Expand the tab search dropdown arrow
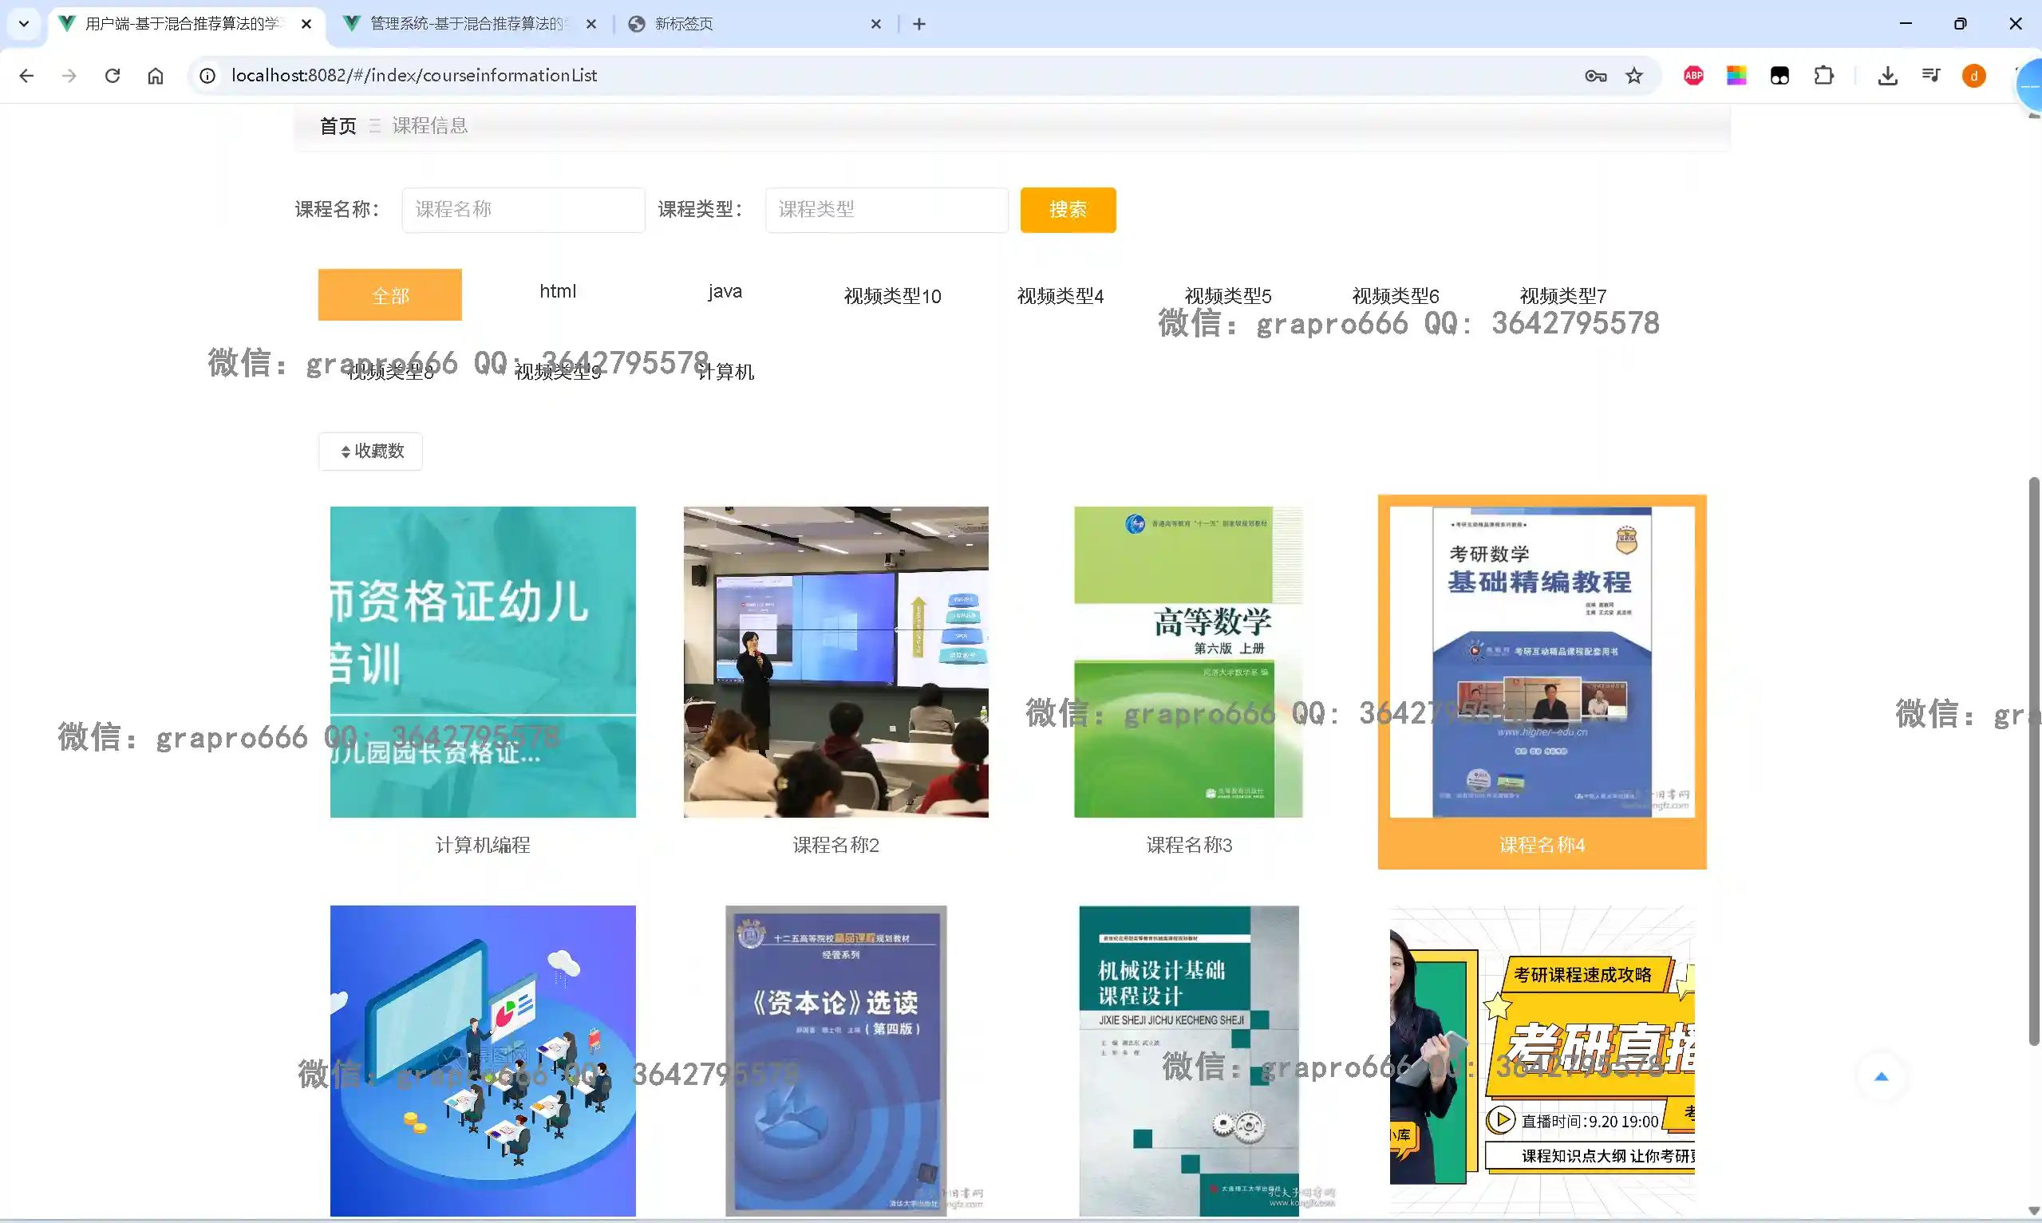The height and width of the screenshot is (1223, 2042). tap(24, 24)
